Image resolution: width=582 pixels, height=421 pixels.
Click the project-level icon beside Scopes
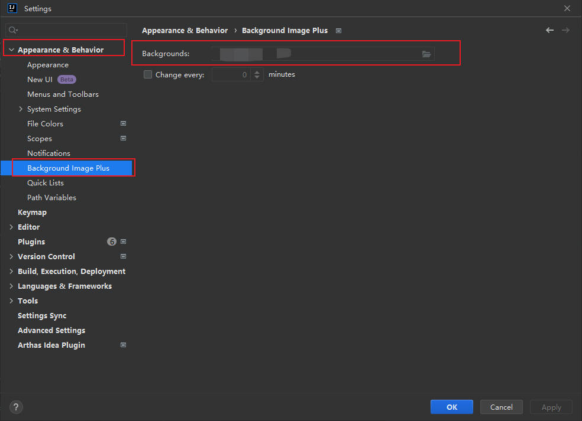click(123, 138)
